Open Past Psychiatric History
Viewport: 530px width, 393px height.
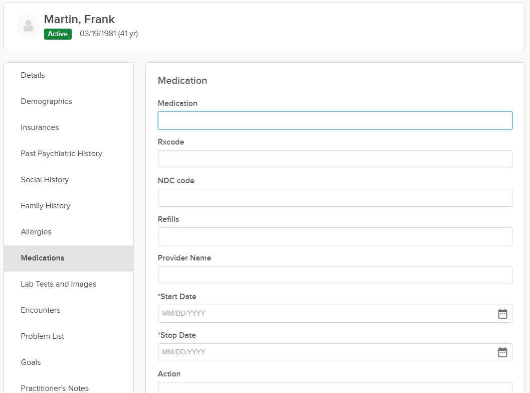click(62, 154)
